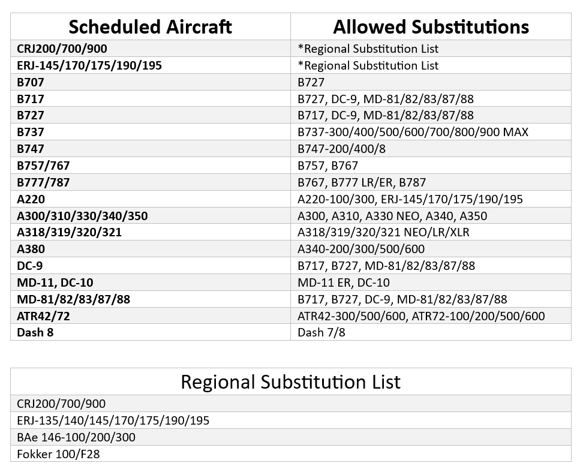Click the Dash 7/8 substitution cell
This screenshot has width=583, height=475.
click(x=321, y=332)
